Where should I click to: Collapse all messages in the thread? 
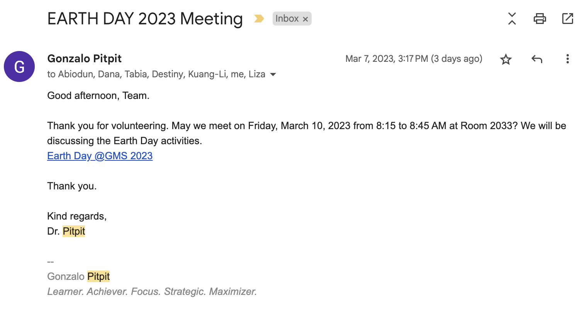pyautogui.click(x=512, y=19)
